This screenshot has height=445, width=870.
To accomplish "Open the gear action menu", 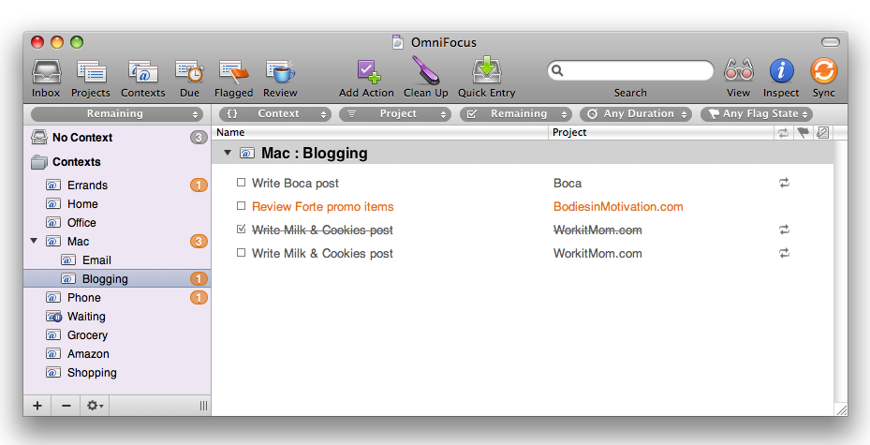I will [x=95, y=406].
